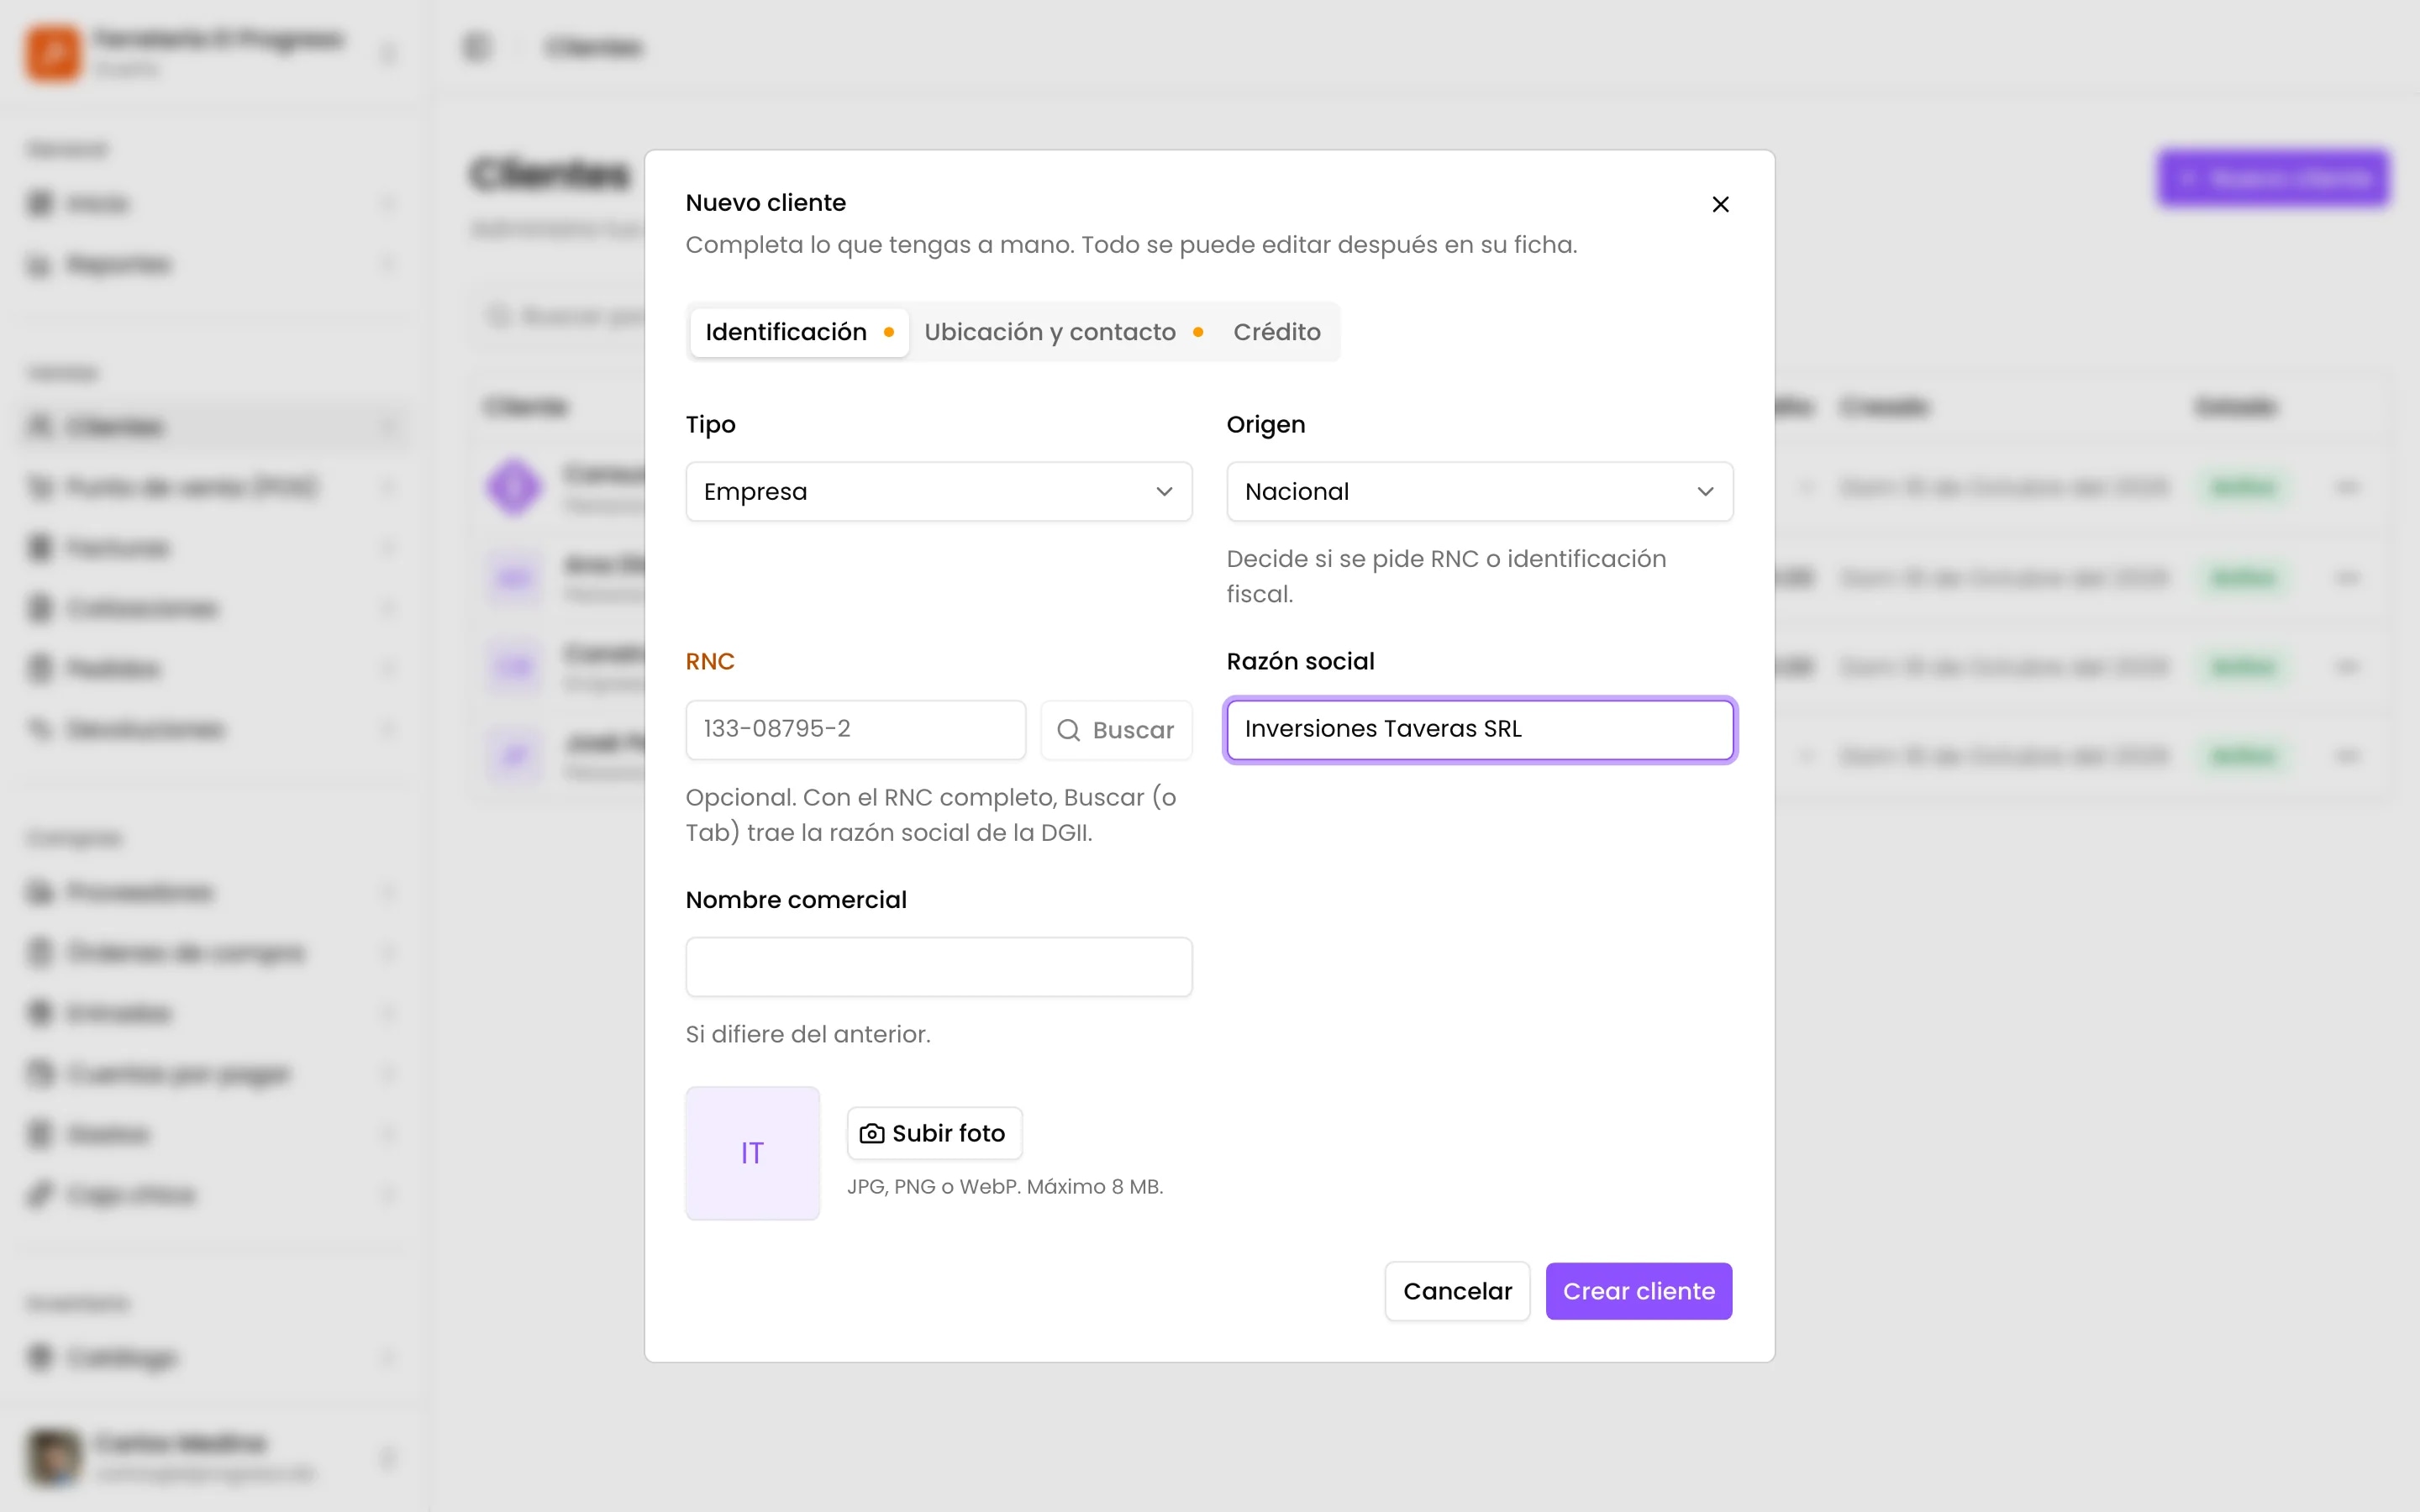Screen dimensions: 2420x1512
Task: Expand the Tipo dropdown showing Empresa
Action: [938, 492]
